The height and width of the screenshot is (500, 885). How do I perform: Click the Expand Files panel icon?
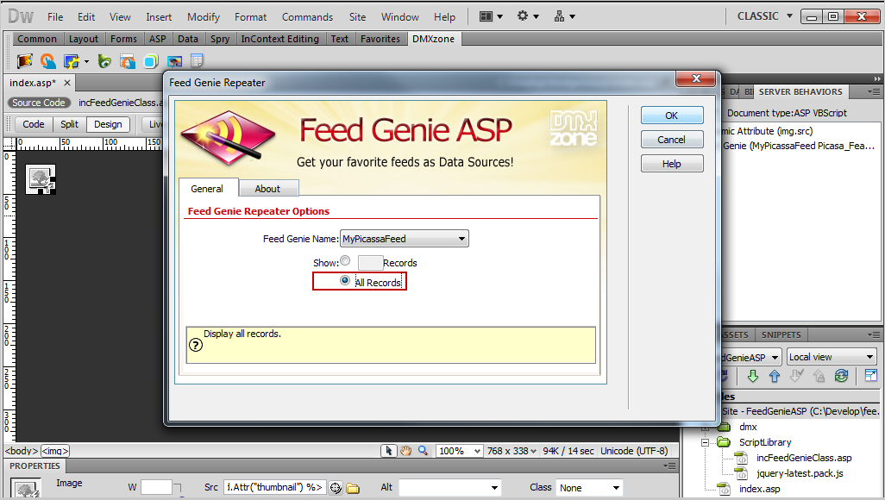[x=871, y=375]
